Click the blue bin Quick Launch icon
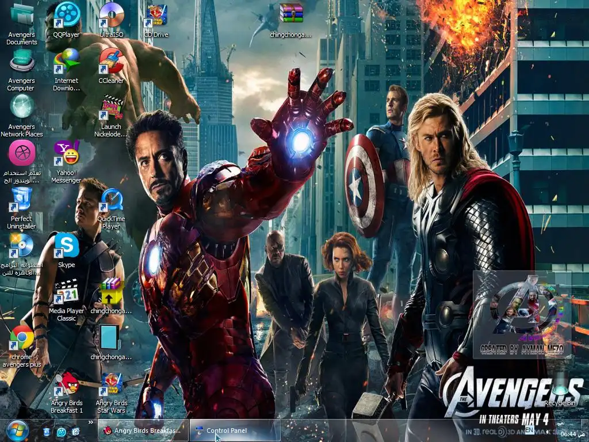 point(46,432)
